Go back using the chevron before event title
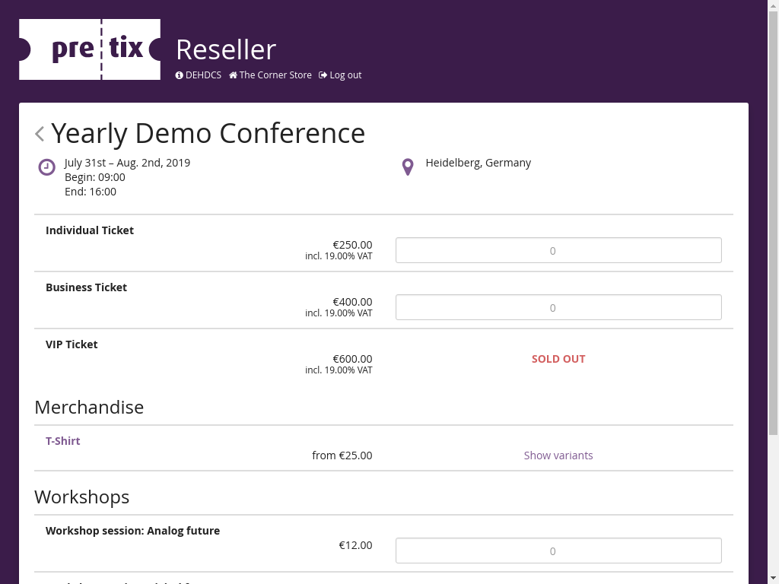This screenshot has width=779, height=584. [40, 134]
